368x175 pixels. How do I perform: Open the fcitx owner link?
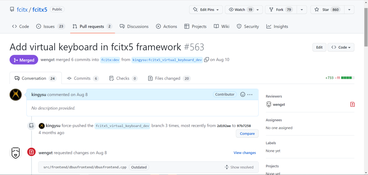[x=22, y=10]
